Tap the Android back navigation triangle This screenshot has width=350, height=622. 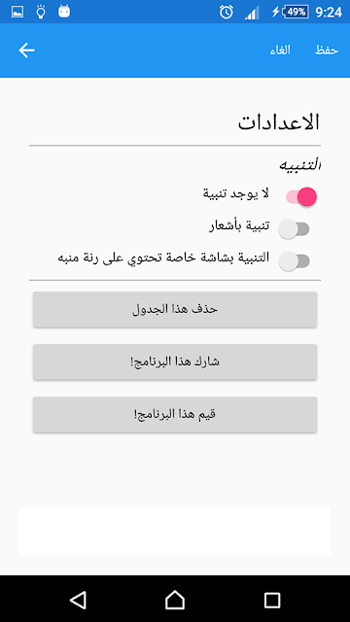pyautogui.click(x=78, y=600)
